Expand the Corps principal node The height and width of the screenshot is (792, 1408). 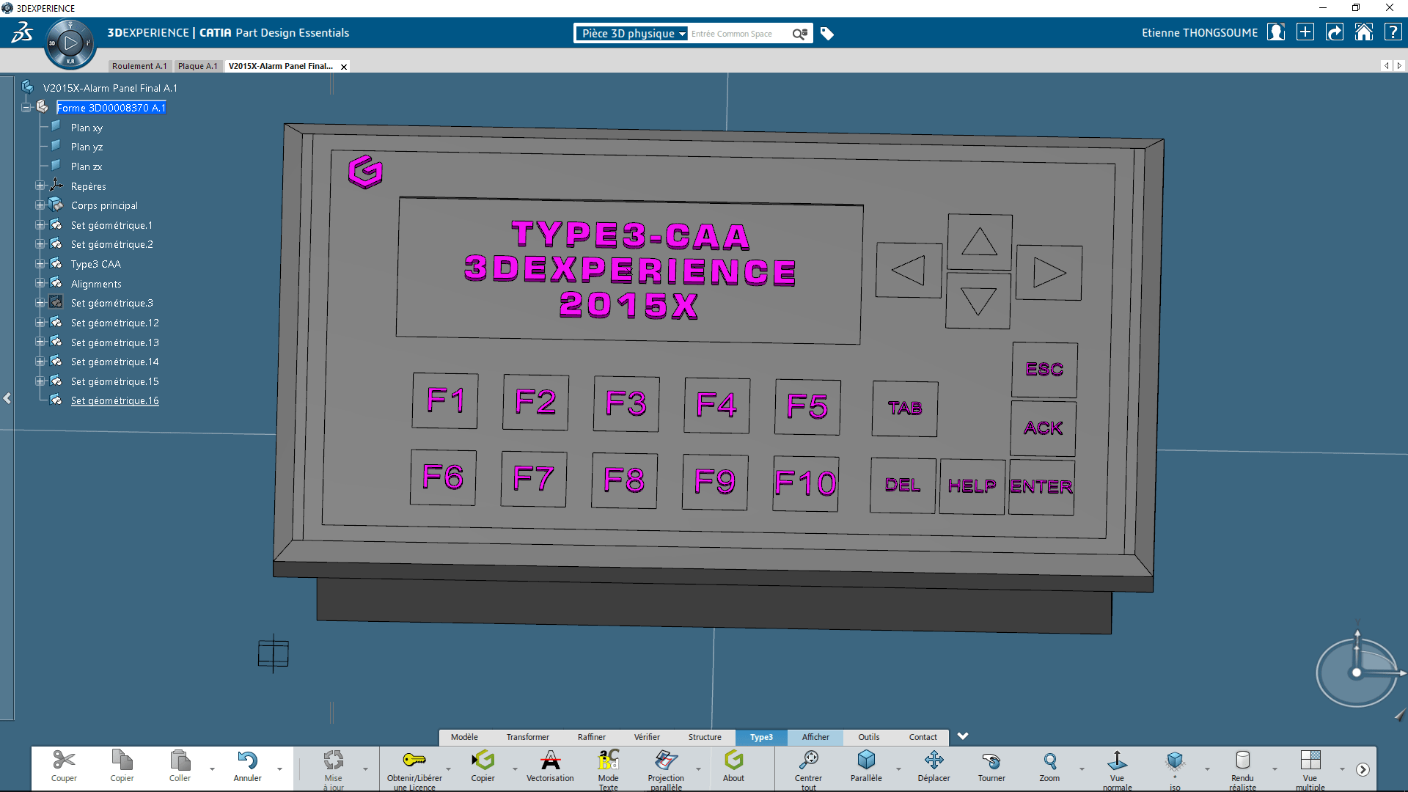click(40, 205)
